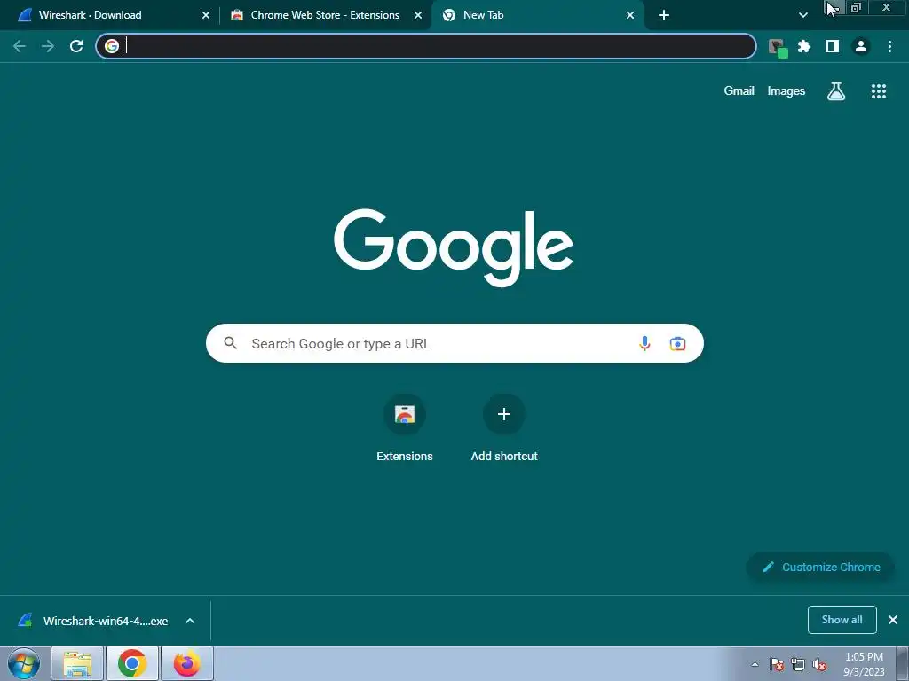Click the Customize Chrome button
This screenshot has height=681, width=909.
[820, 567]
